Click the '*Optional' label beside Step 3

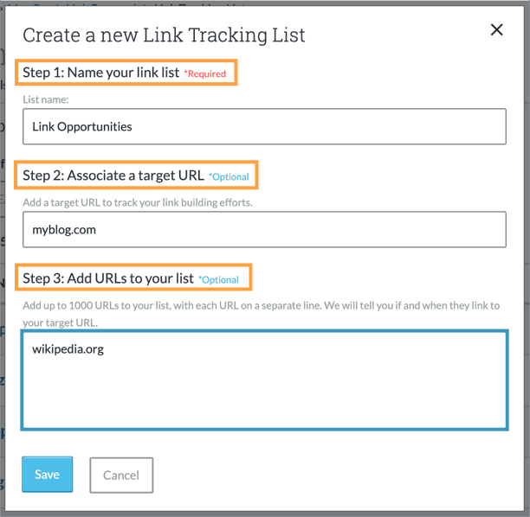[x=218, y=280]
